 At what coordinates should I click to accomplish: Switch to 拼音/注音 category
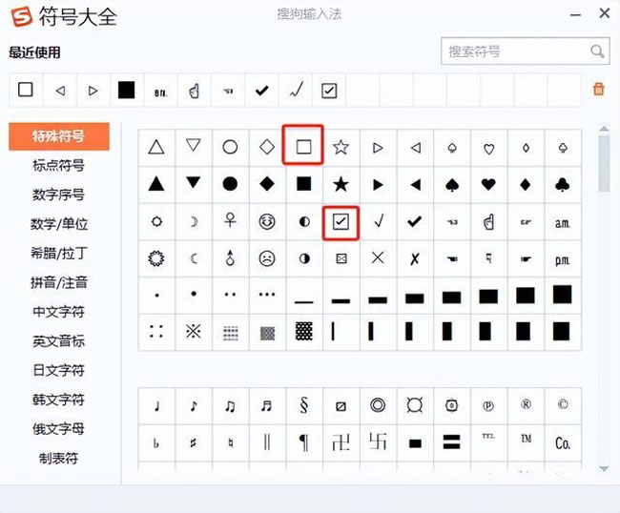[59, 282]
